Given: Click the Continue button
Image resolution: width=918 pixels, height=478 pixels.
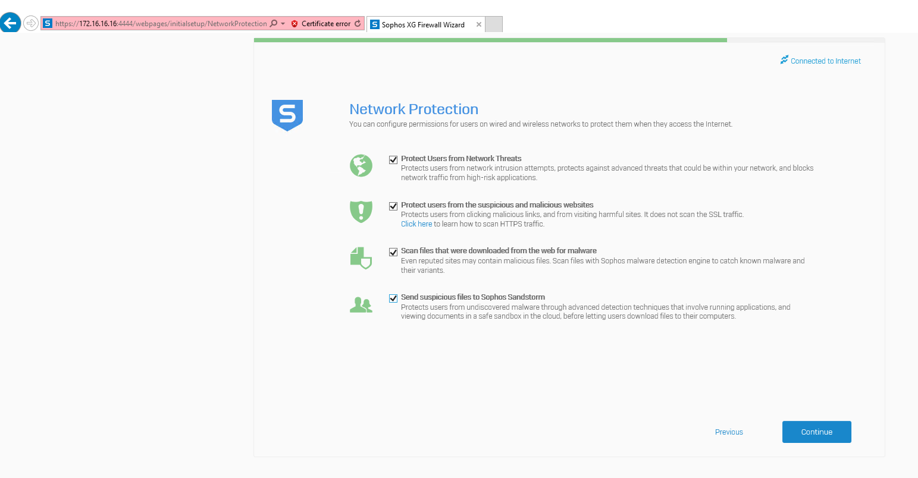Looking at the screenshot, I should tap(817, 432).
